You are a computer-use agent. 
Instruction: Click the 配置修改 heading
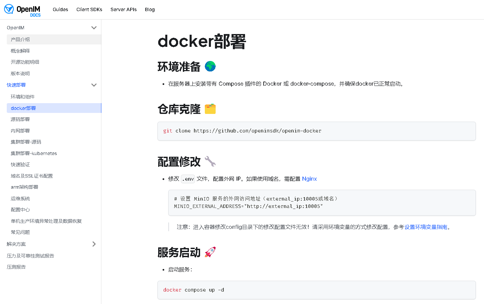coord(179,162)
